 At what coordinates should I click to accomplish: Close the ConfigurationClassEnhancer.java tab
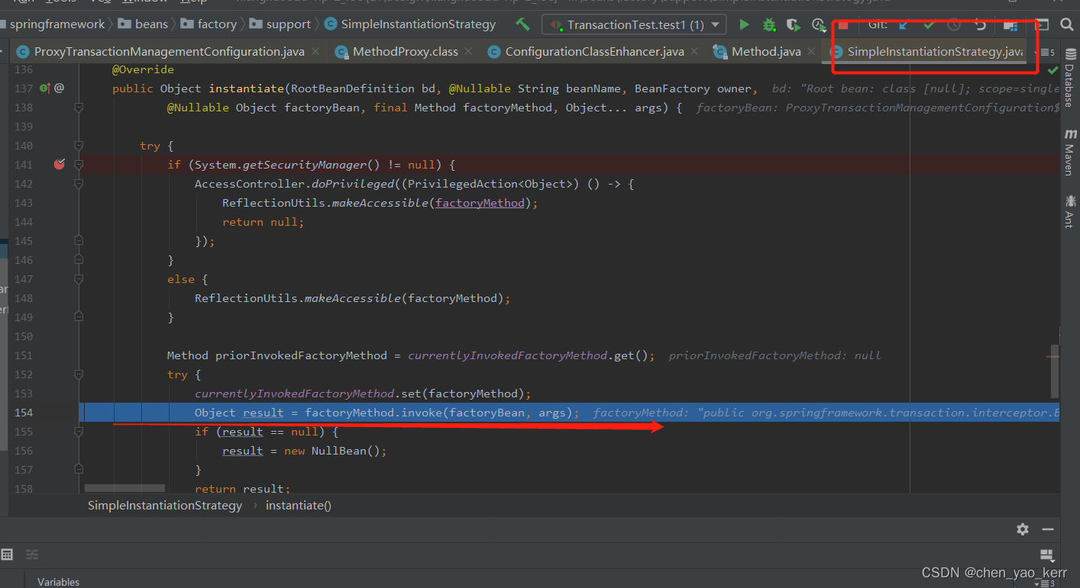pyautogui.click(x=694, y=52)
